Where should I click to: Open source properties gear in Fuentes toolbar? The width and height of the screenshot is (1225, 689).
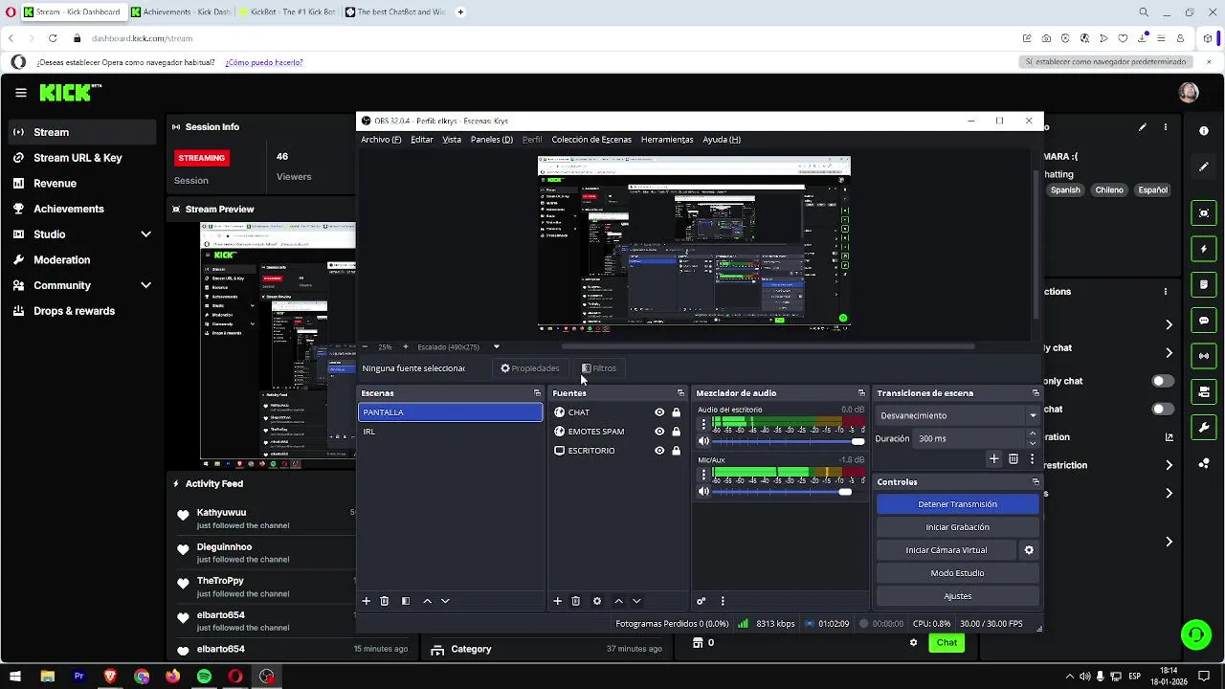[x=597, y=601]
